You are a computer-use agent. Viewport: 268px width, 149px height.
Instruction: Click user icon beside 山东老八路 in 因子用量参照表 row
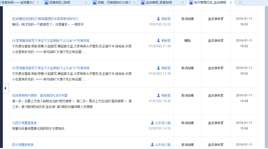coord(152,145)
